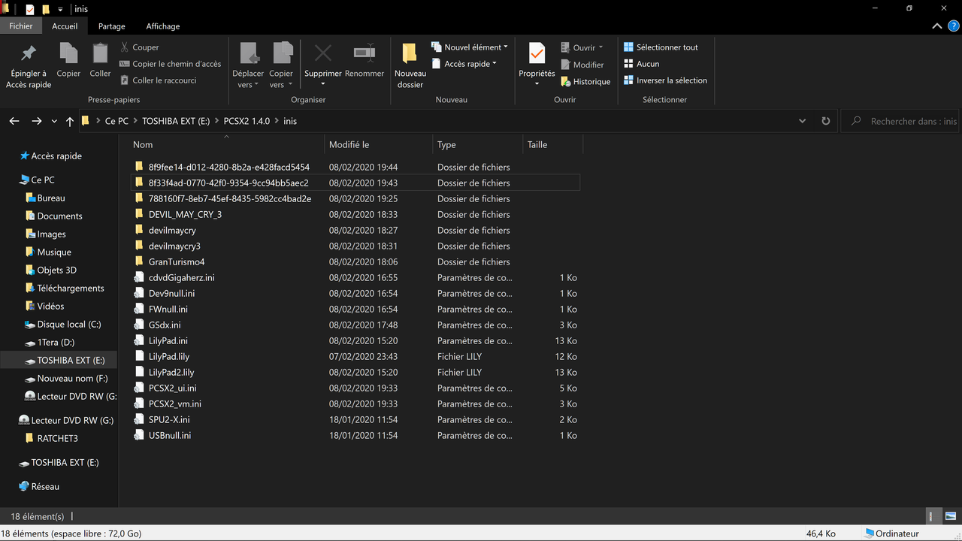Click Sélectionner tout

tap(661, 47)
